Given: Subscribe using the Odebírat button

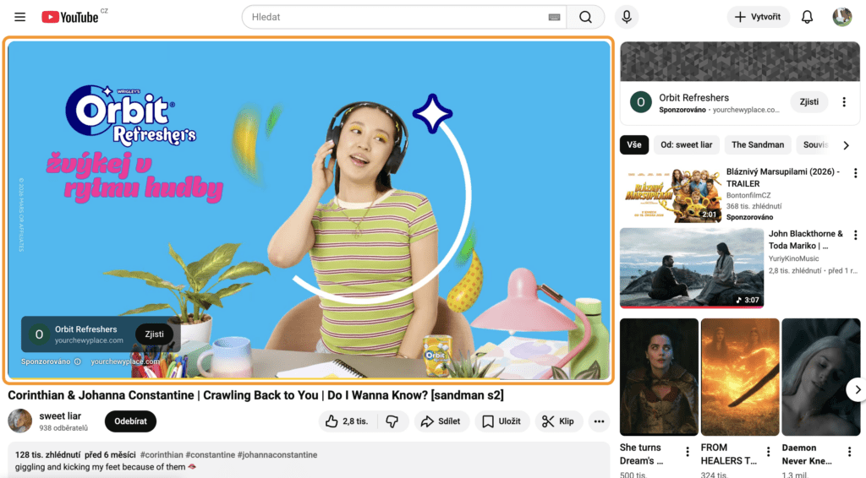Looking at the screenshot, I should [130, 421].
